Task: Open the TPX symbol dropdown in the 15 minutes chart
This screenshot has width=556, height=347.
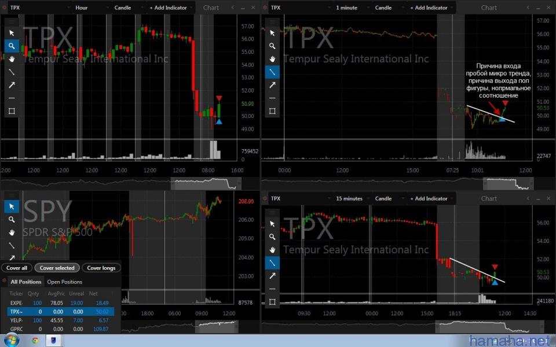Action: coord(301,198)
